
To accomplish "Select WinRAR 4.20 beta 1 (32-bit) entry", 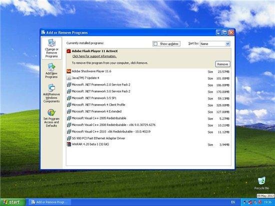I will click(148, 144).
